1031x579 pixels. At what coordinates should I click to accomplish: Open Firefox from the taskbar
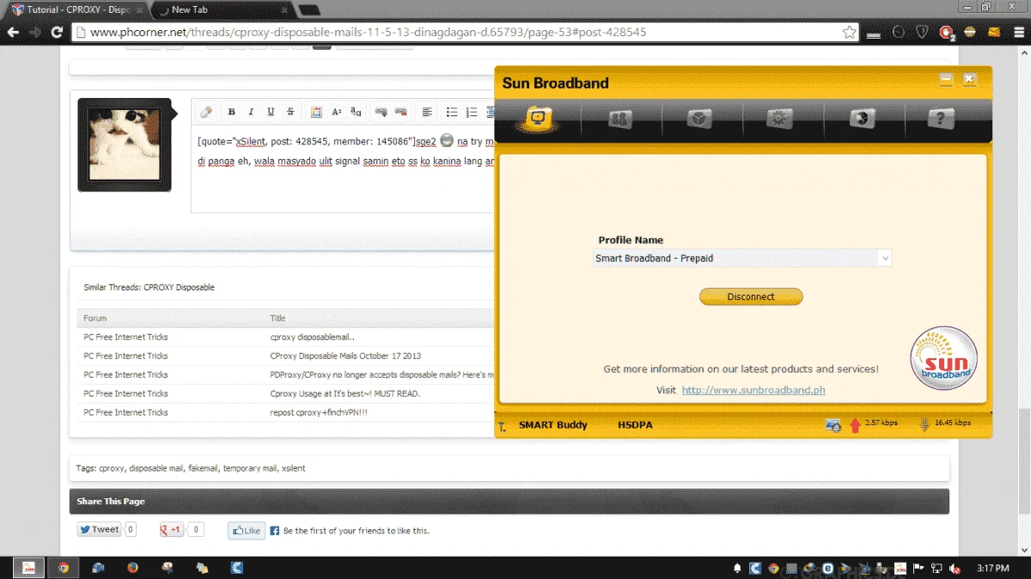[x=132, y=568]
